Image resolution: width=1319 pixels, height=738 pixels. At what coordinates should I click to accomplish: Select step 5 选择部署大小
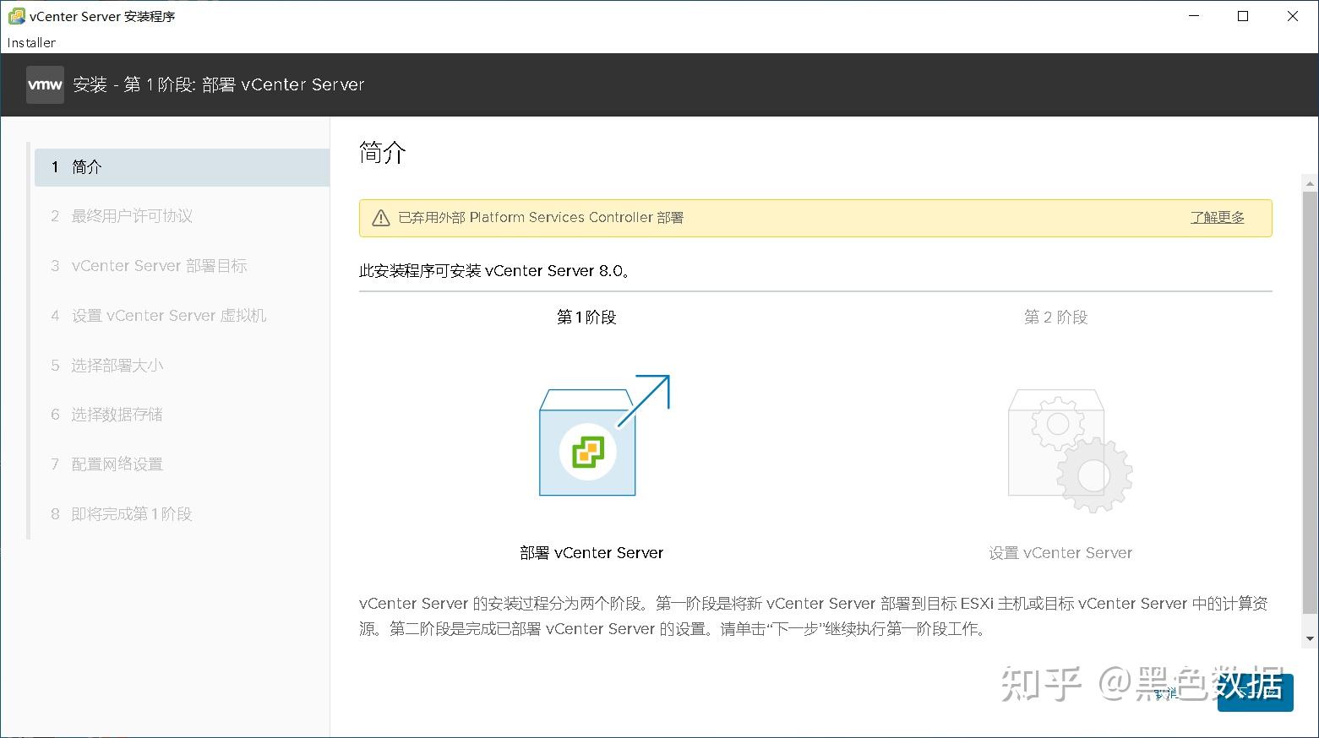pyautogui.click(x=117, y=365)
